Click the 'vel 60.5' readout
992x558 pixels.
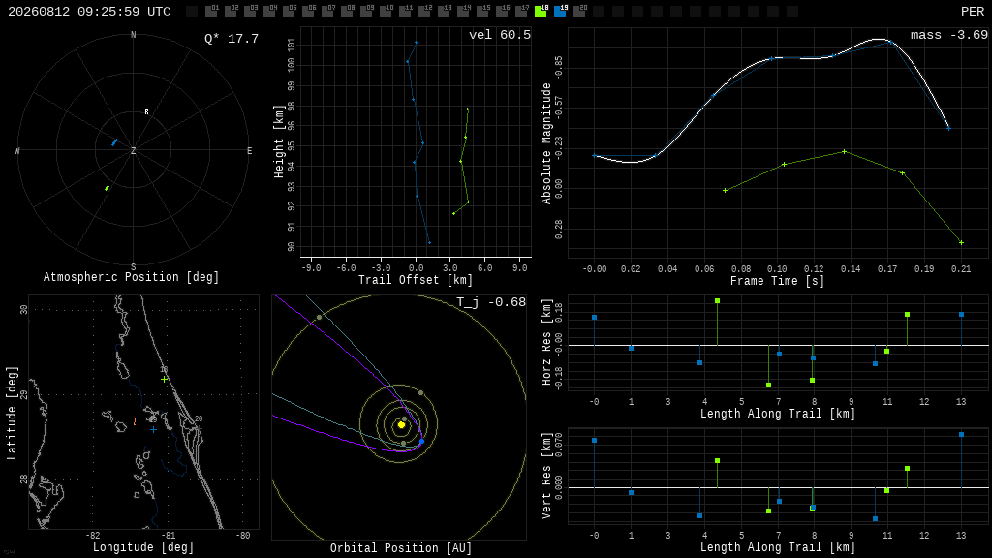[500, 35]
